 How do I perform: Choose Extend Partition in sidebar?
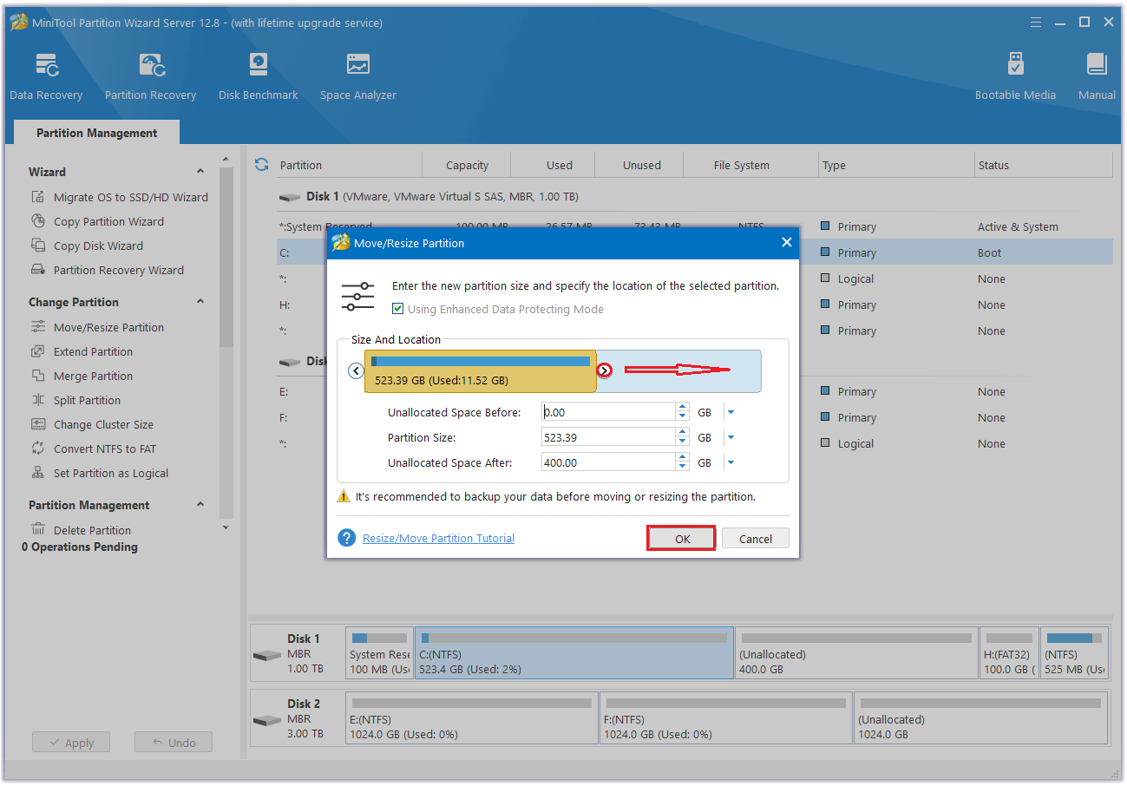(82, 351)
